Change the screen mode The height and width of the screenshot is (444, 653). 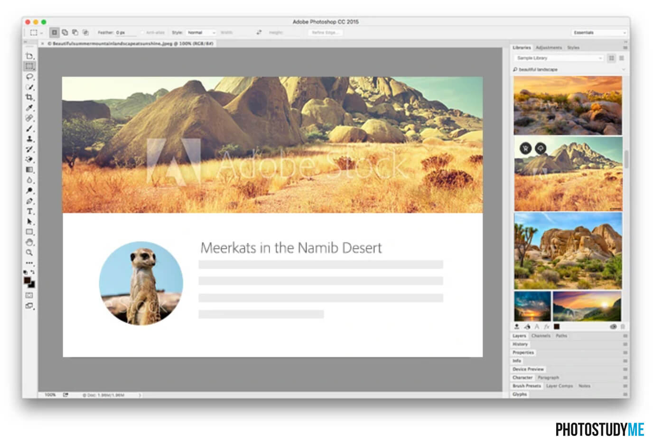pyautogui.click(x=29, y=306)
